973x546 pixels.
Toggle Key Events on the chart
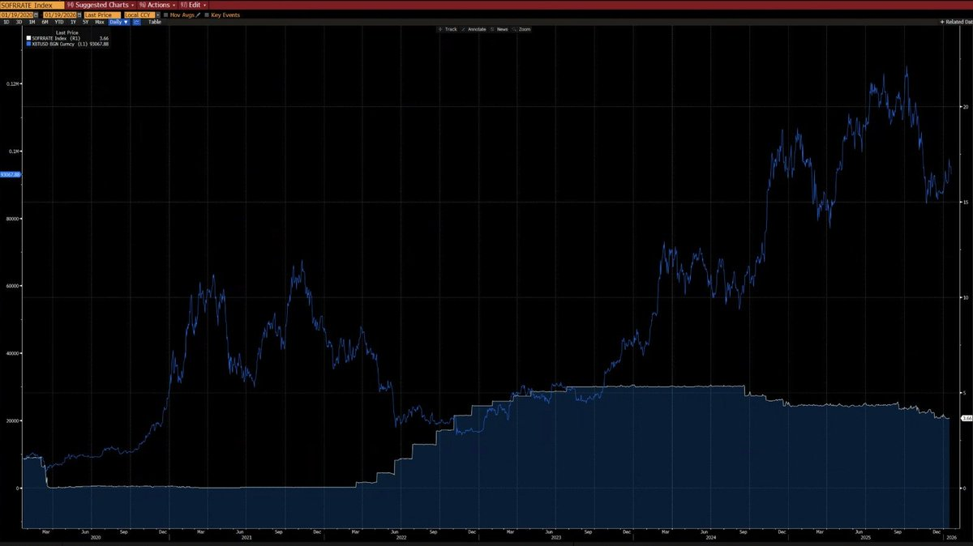tap(209, 15)
